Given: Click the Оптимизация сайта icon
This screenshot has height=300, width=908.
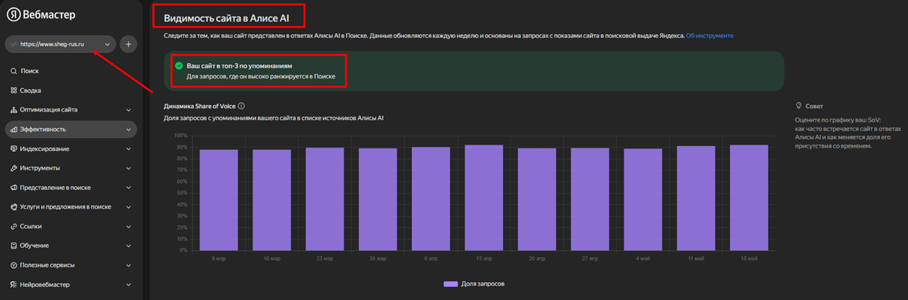Looking at the screenshot, I should click(x=14, y=110).
